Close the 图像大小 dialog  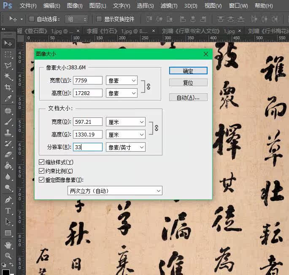(206, 54)
